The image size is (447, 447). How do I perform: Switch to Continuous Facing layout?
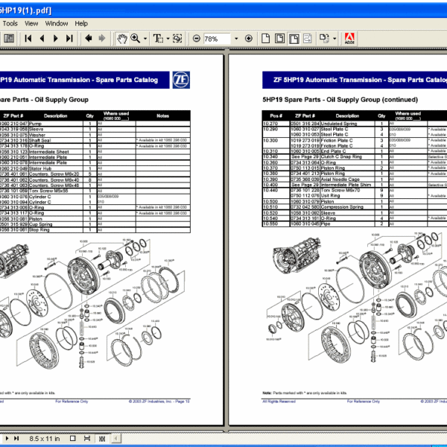tap(102, 438)
